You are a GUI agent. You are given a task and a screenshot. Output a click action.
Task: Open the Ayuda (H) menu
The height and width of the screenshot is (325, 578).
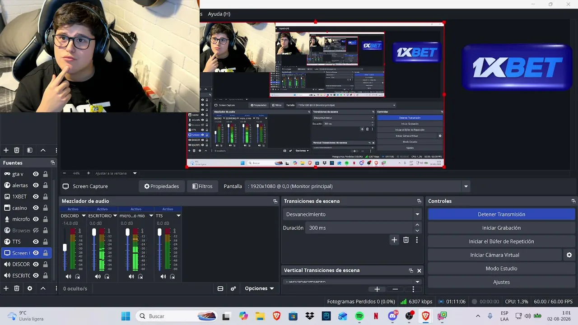219,14
